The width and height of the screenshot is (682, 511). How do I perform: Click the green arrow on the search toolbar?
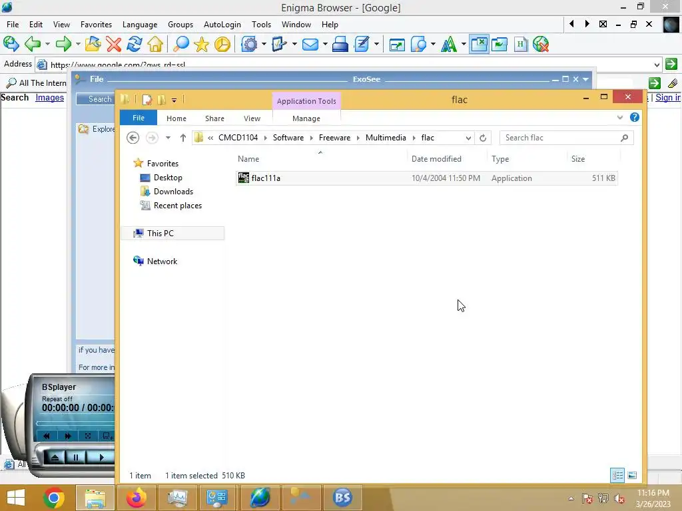click(655, 83)
